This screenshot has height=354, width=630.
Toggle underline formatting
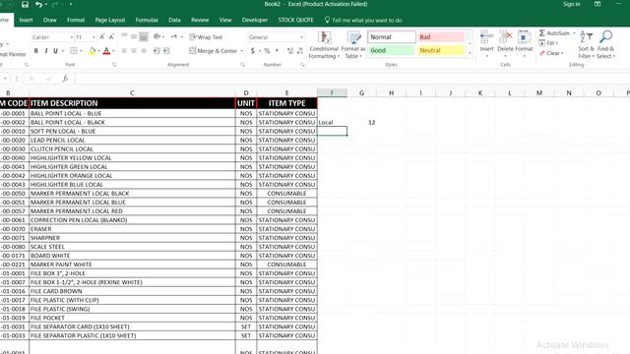pos(55,51)
